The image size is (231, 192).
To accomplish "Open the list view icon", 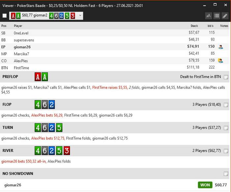I will (217, 16).
